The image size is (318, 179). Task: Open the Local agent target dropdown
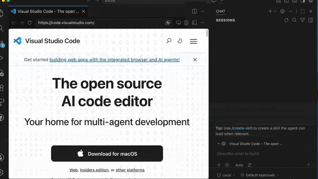pos(226,175)
